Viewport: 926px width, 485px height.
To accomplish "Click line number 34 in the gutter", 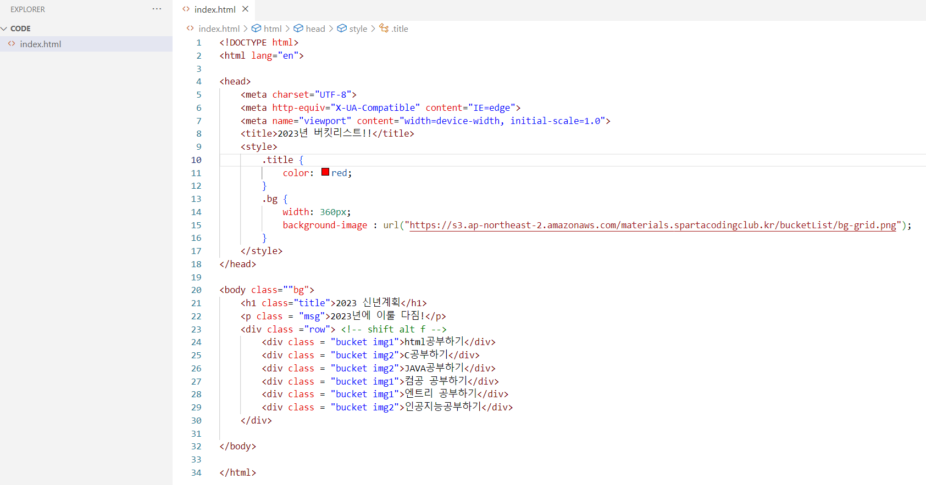I will [x=196, y=472].
